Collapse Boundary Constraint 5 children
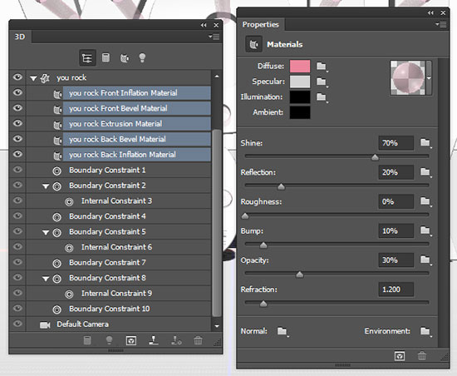The image size is (457, 376). pos(46,232)
